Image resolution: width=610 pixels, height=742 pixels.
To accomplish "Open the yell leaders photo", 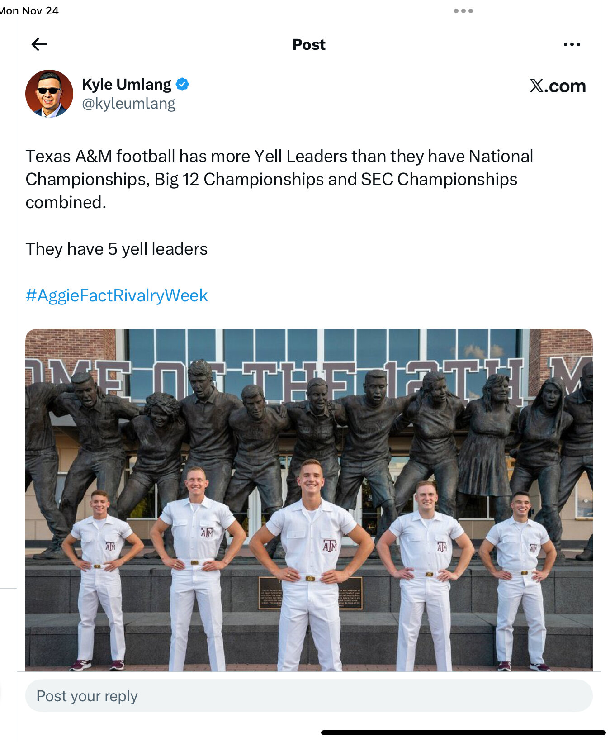I will coord(309,500).
